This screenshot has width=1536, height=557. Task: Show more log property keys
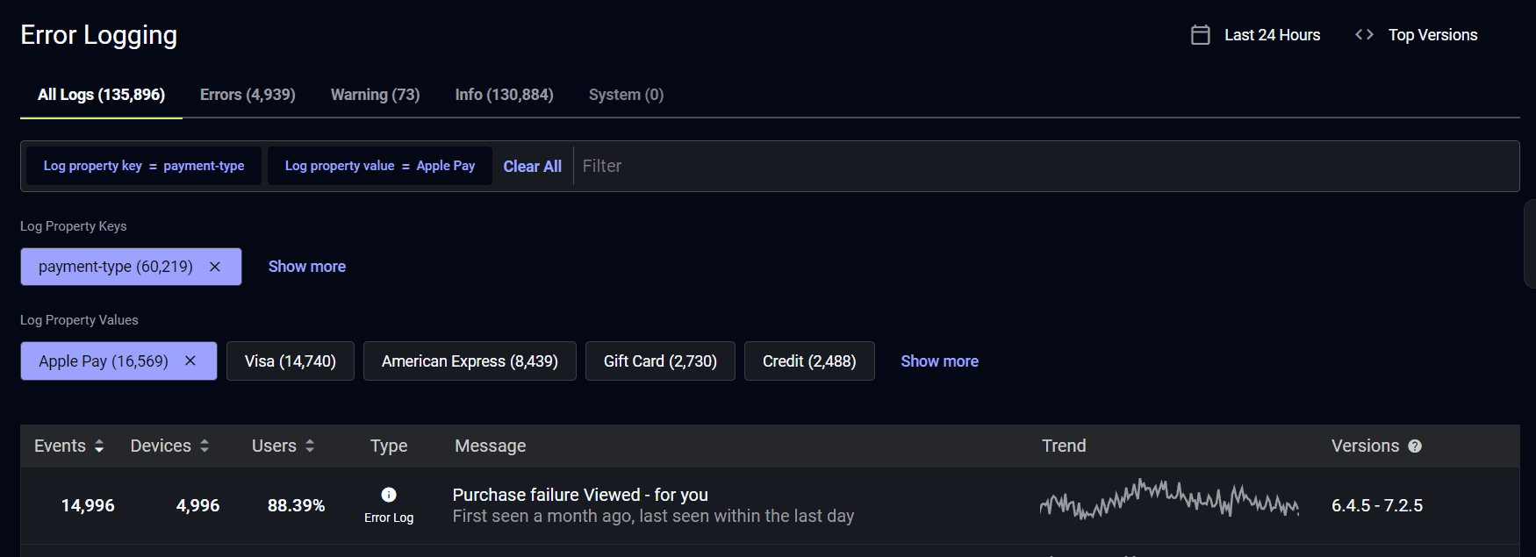click(306, 267)
